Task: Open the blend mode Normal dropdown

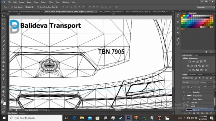Action: click(190, 82)
